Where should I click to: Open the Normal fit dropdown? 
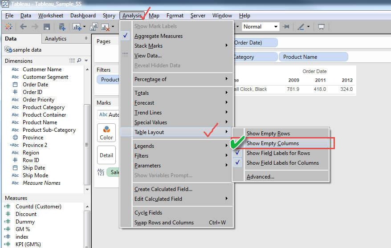[x=261, y=27]
